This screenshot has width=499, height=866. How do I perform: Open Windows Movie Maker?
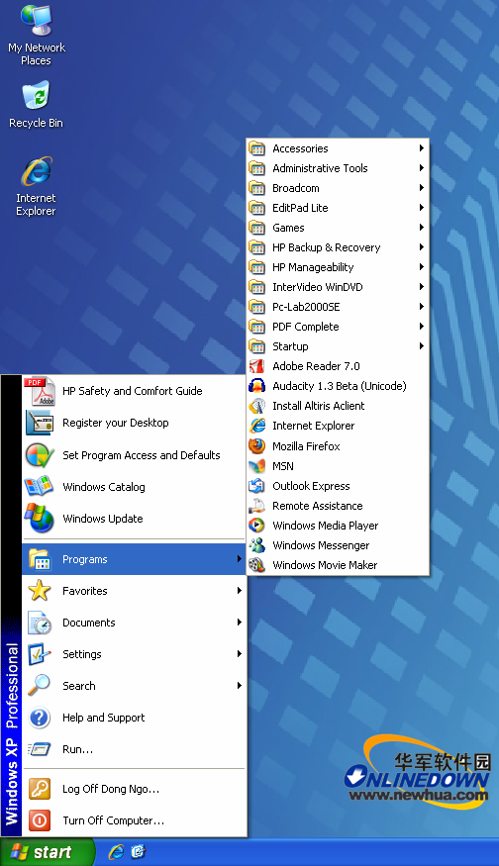(x=338, y=565)
